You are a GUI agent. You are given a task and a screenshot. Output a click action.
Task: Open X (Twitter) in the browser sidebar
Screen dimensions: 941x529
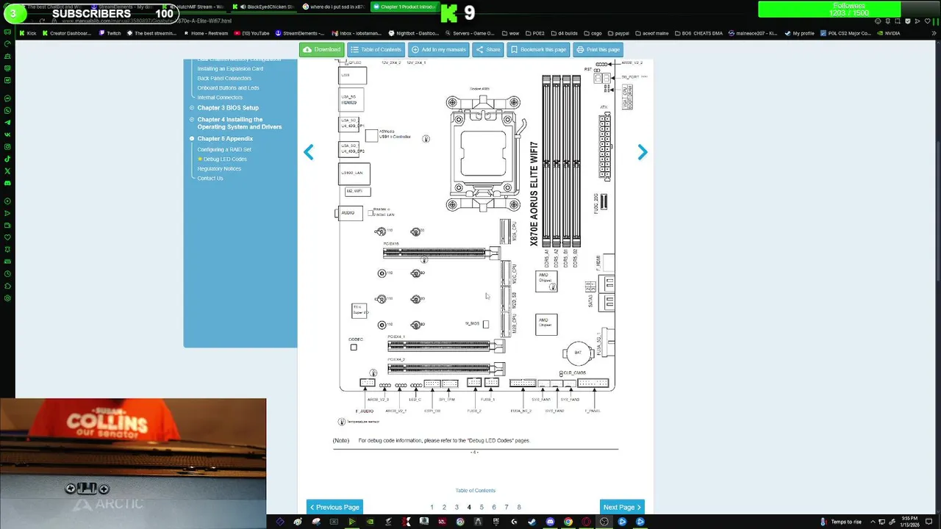(x=7, y=170)
